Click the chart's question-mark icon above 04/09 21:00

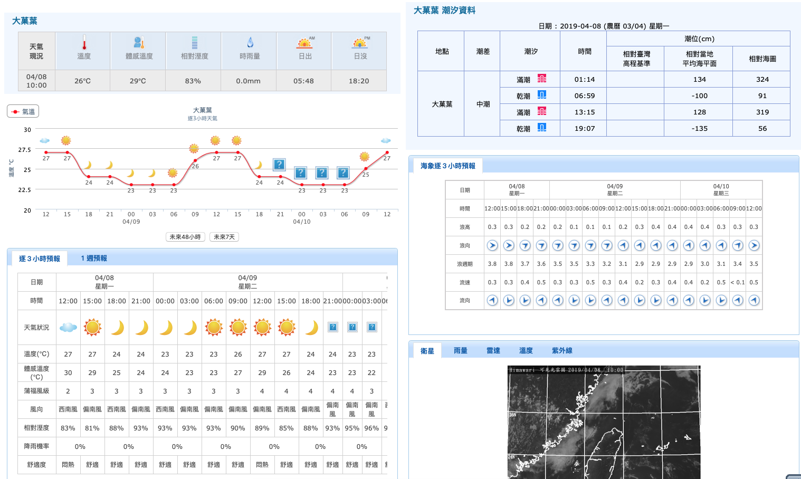[280, 165]
